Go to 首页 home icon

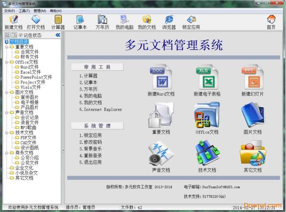271,22
